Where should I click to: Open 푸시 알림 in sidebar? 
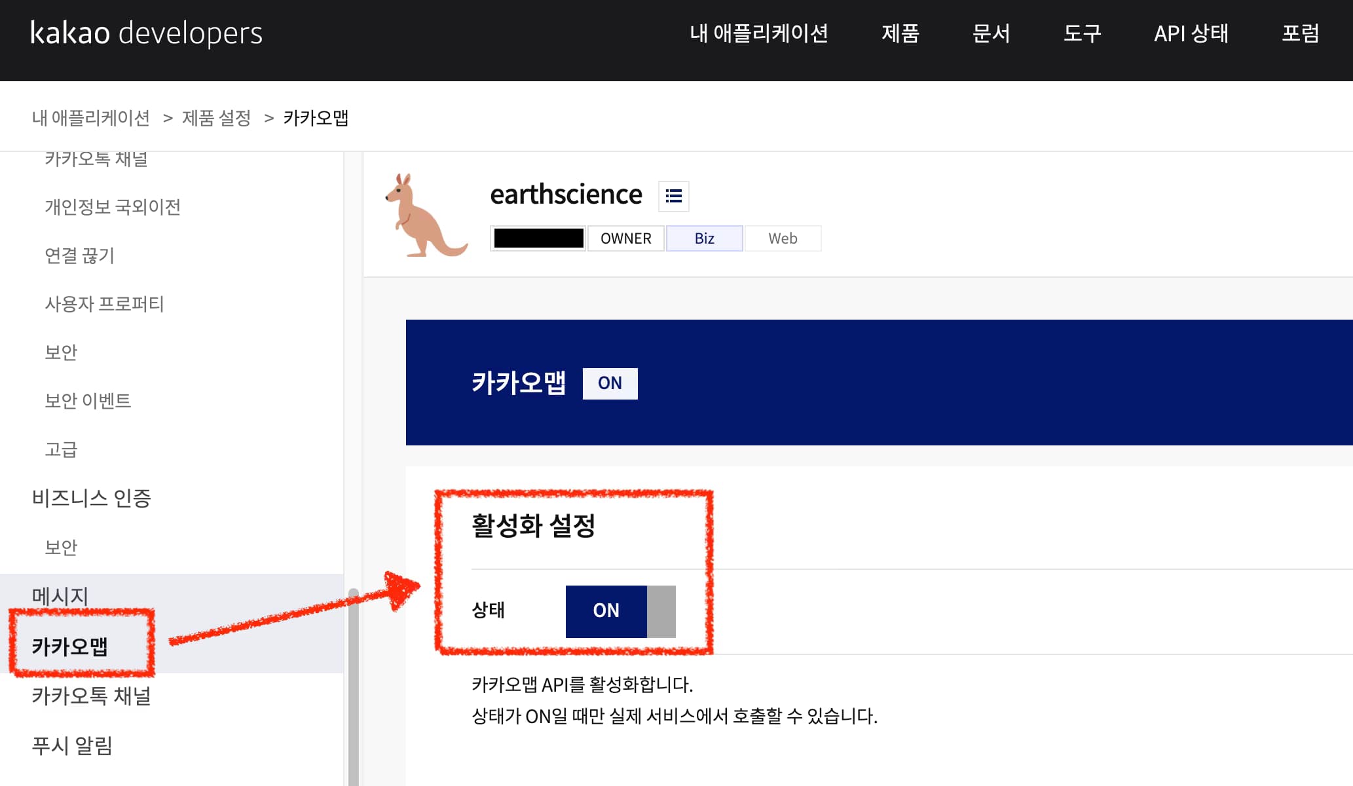(x=72, y=745)
